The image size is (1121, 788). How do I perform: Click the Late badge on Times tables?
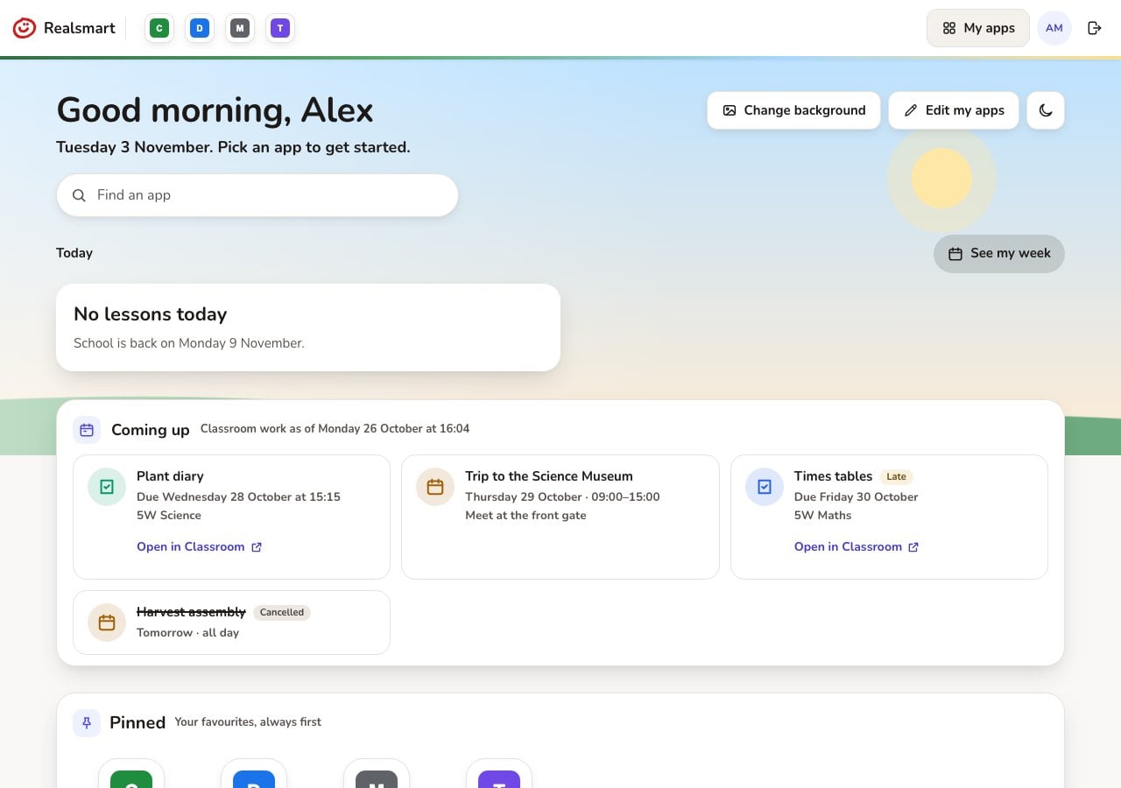(896, 476)
